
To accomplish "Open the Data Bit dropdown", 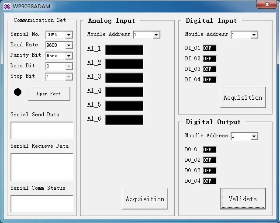I will point(69,66).
